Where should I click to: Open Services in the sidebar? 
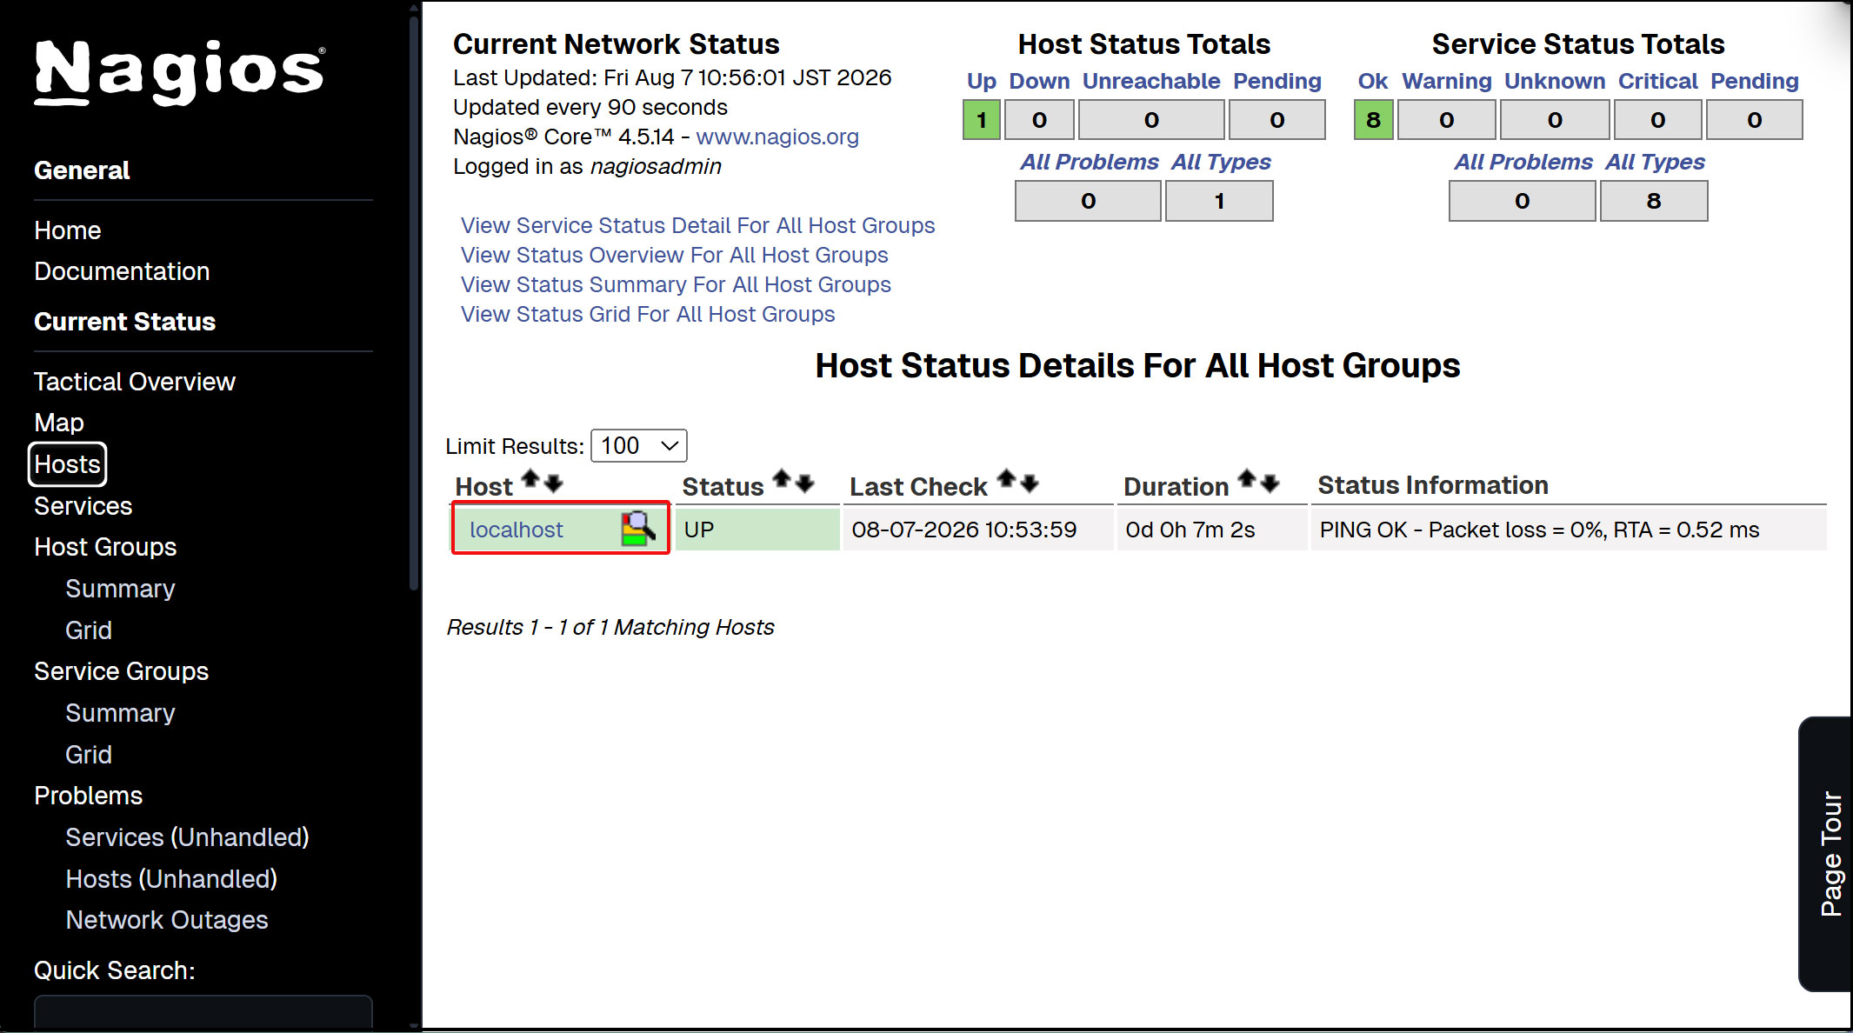83,506
